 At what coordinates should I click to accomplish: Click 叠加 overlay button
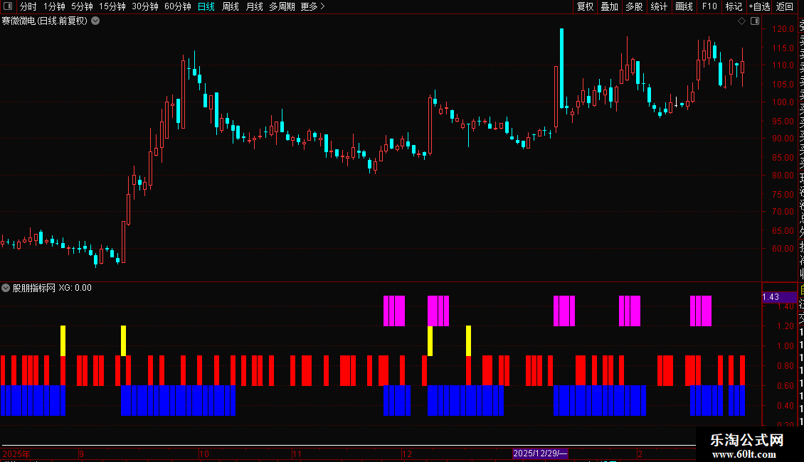(x=609, y=6)
